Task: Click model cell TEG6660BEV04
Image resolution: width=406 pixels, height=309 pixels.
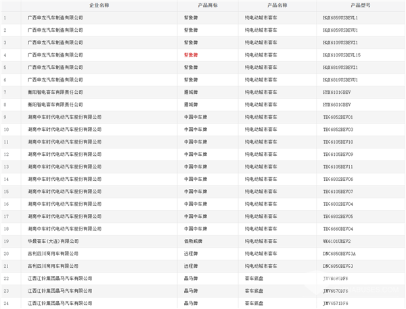Action: pos(339,229)
